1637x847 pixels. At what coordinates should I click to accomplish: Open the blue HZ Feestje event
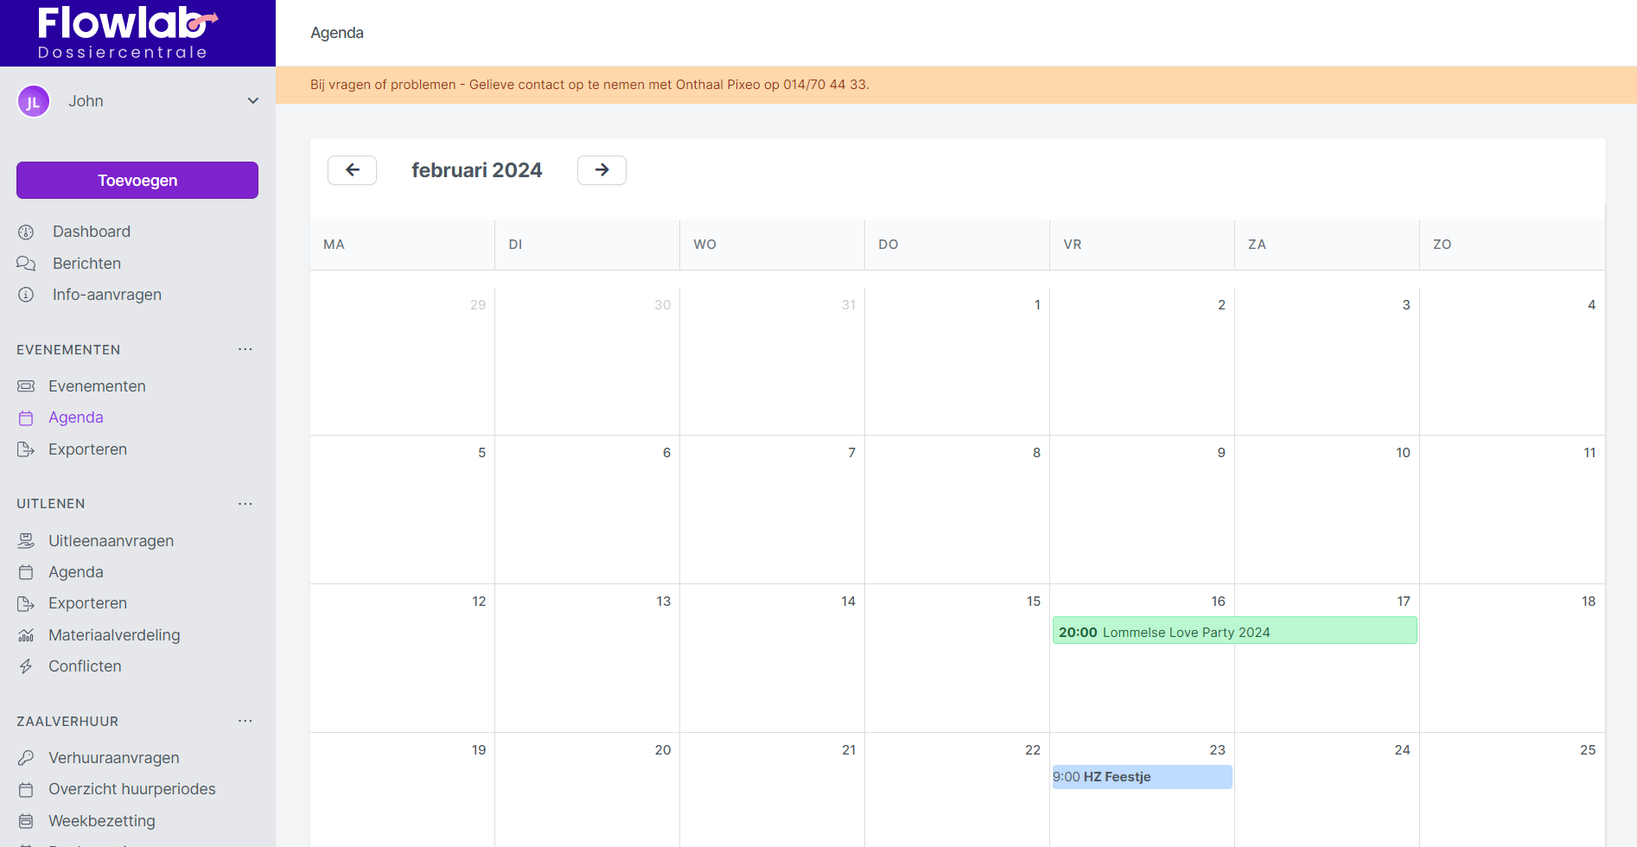pos(1141,777)
